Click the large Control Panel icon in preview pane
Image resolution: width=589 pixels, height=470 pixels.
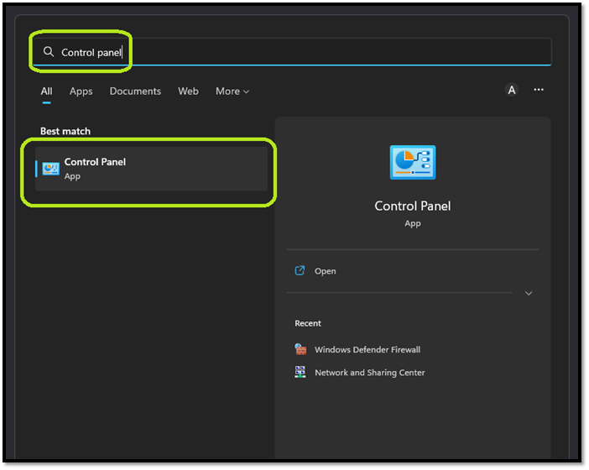[x=413, y=162]
